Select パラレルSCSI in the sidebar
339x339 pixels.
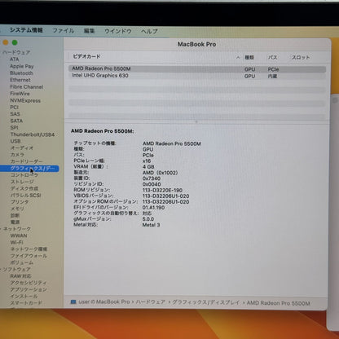click(x=25, y=196)
